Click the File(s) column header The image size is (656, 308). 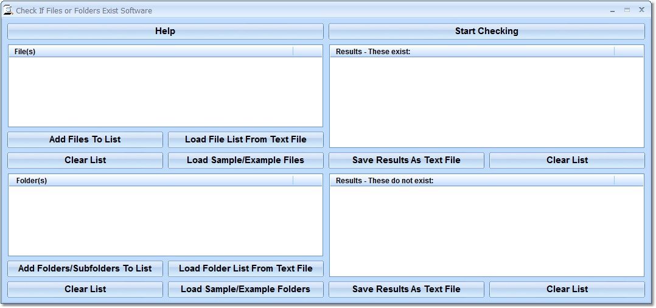pyautogui.click(x=150, y=52)
